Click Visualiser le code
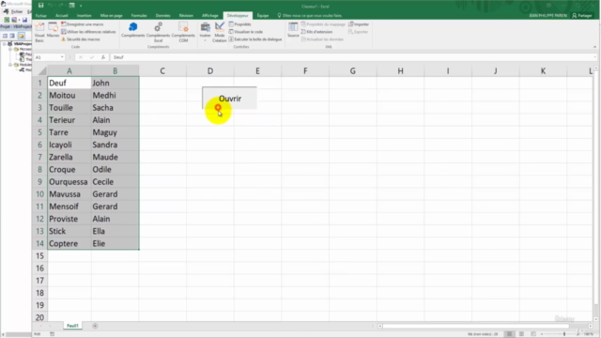This screenshot has height=338, width=601. tap(246, 32)
